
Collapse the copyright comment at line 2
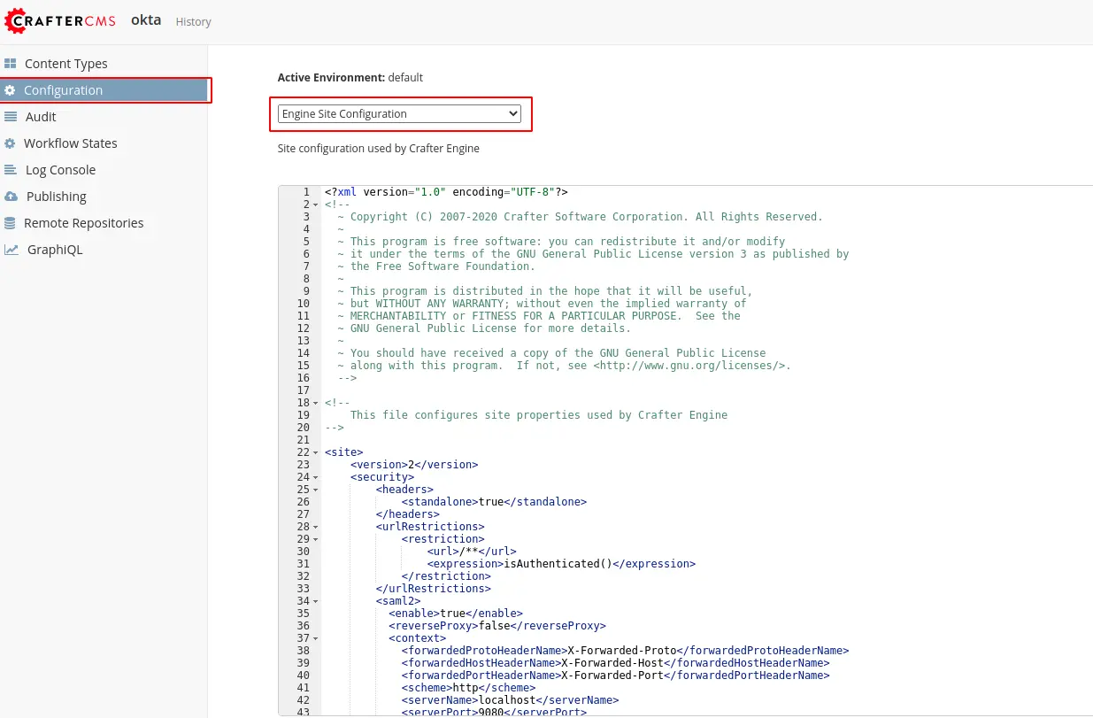[x=316, y=205]
